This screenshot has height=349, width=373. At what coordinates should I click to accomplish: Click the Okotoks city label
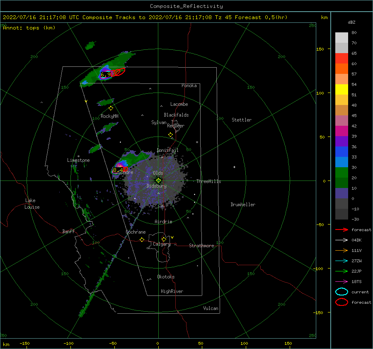166,277
